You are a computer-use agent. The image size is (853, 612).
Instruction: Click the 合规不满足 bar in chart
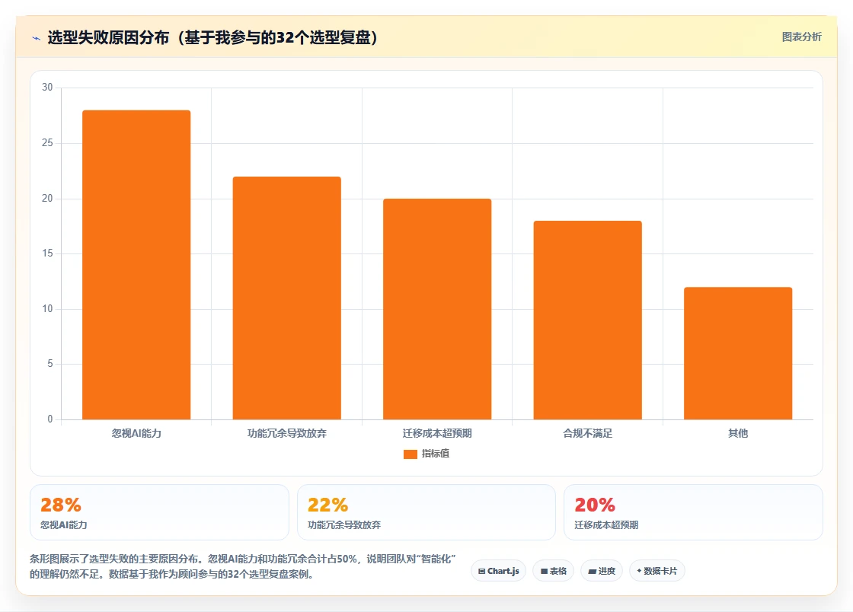pos(587,320)
